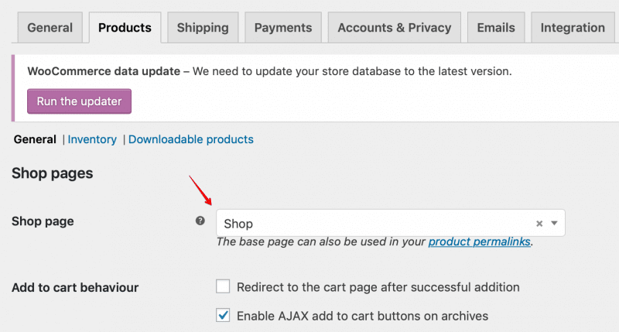
Task: Open the Inventory sub-section link
Action: (x=92, y=139)
